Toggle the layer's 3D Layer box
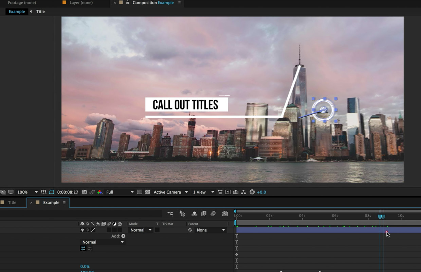Image resolution: width=421 pixels, height=272 pixels. [x=120, y=230]
